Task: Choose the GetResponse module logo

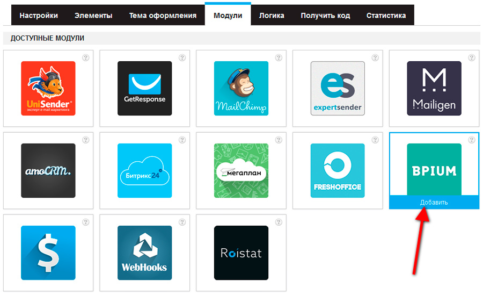Action: coord(144,88)
